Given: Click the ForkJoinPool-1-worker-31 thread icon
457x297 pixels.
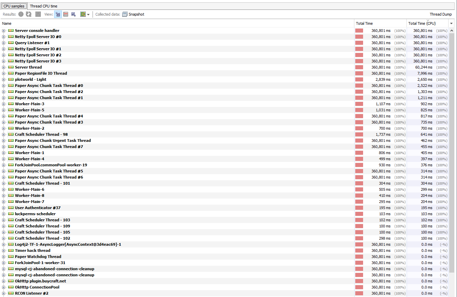Looking at the screenshot, I should [11, 263].
